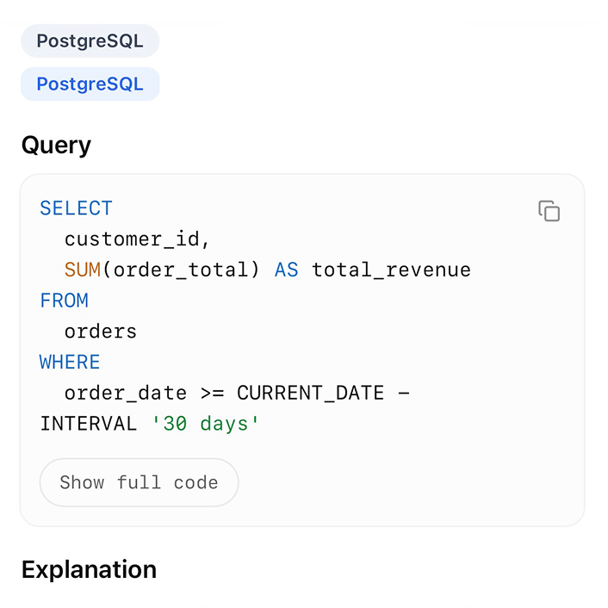Click the INTERVAL keyword
Screen dimensions: 608x608
tap(88, 425)
